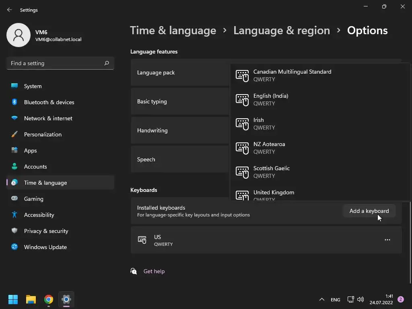Open File Explorer from the taskbar

coord(31,299)
